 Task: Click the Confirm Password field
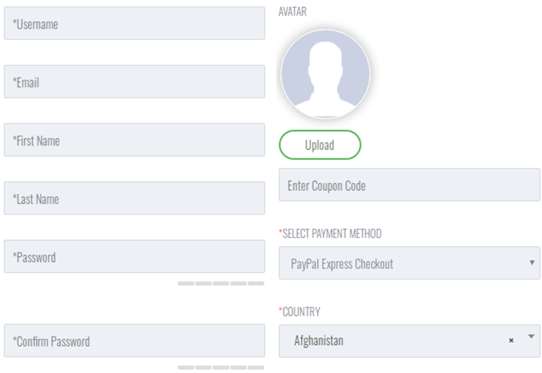tap(134, 341)
